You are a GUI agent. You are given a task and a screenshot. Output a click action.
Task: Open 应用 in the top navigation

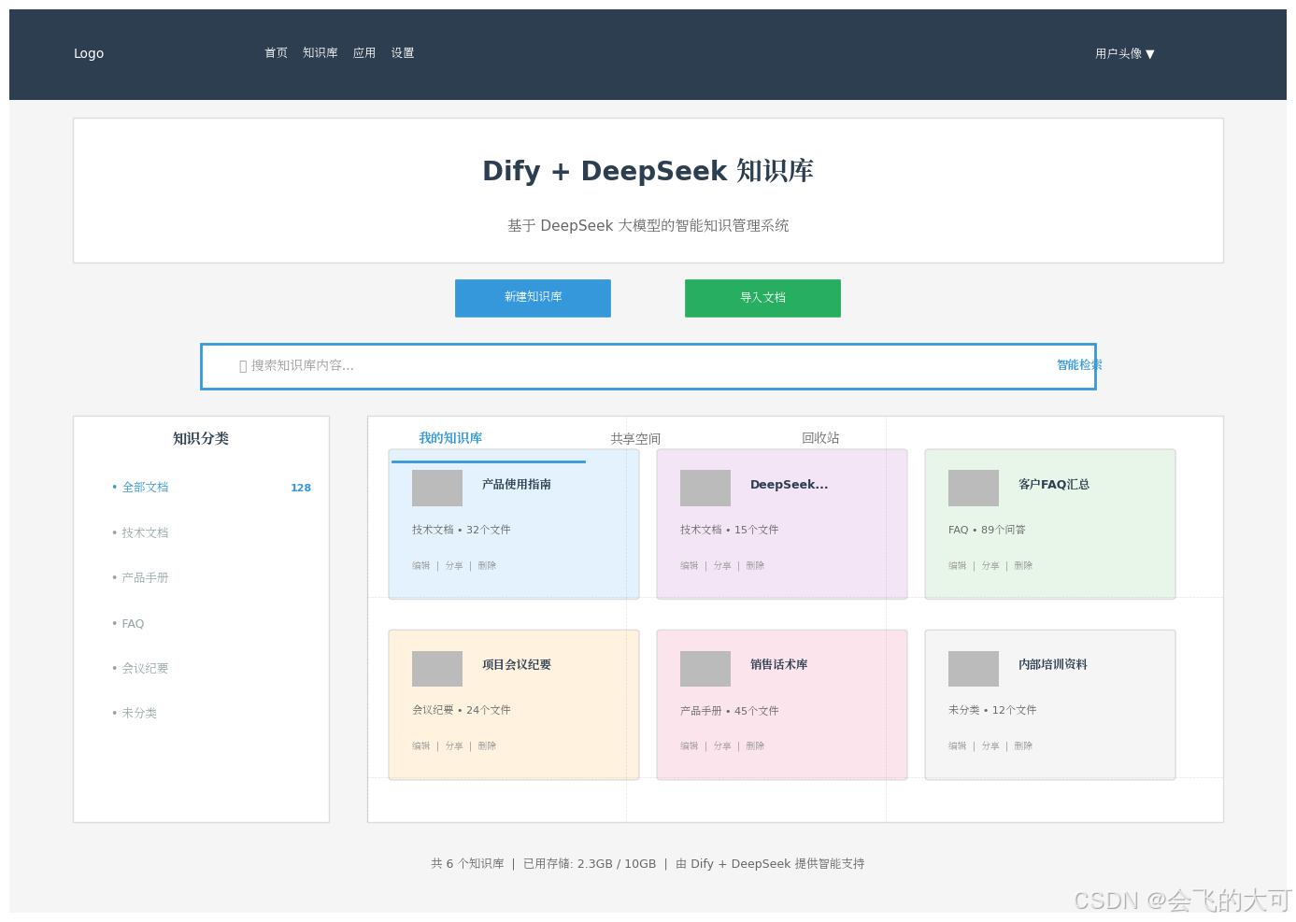click(x=364, y=53)
